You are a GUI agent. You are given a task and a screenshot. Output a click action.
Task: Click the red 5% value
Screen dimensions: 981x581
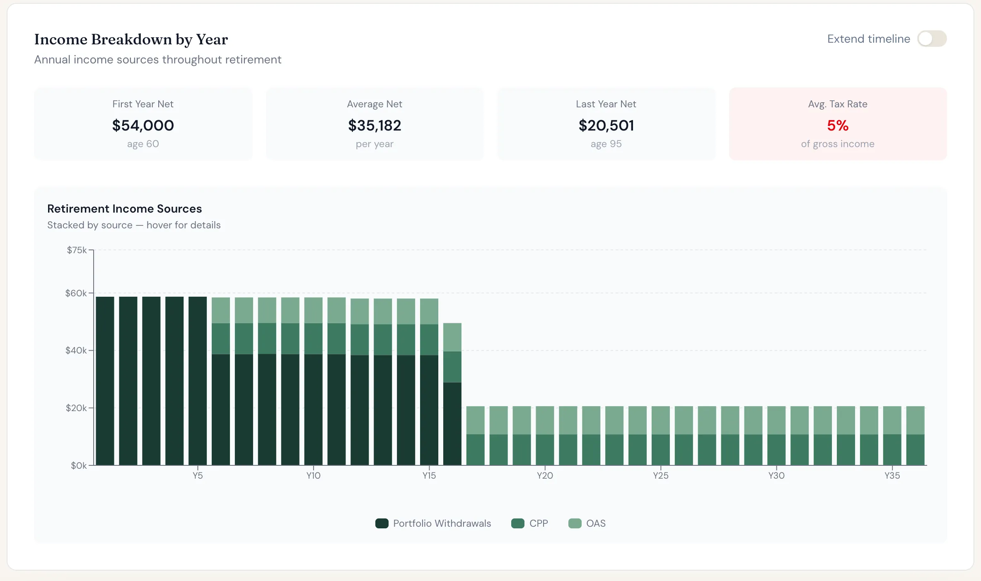point(838,126)
